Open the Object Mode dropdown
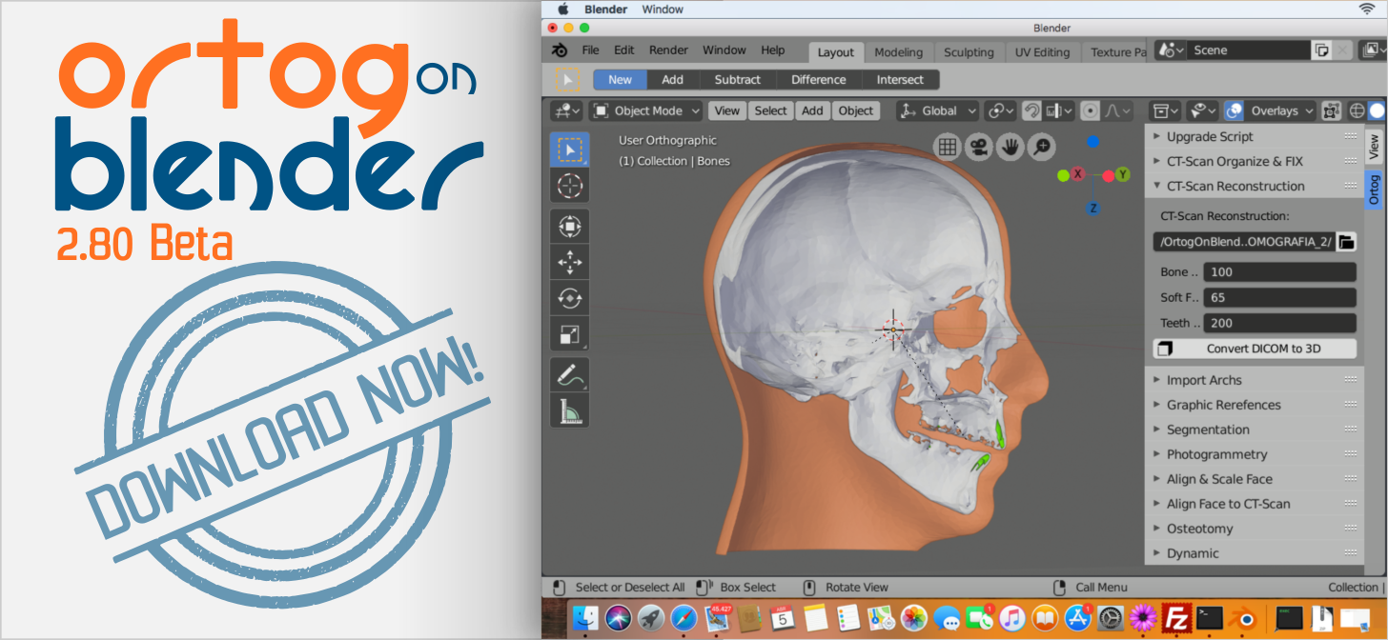The height and width of the screenshot is (640, 1388). (x=646, y=110)
